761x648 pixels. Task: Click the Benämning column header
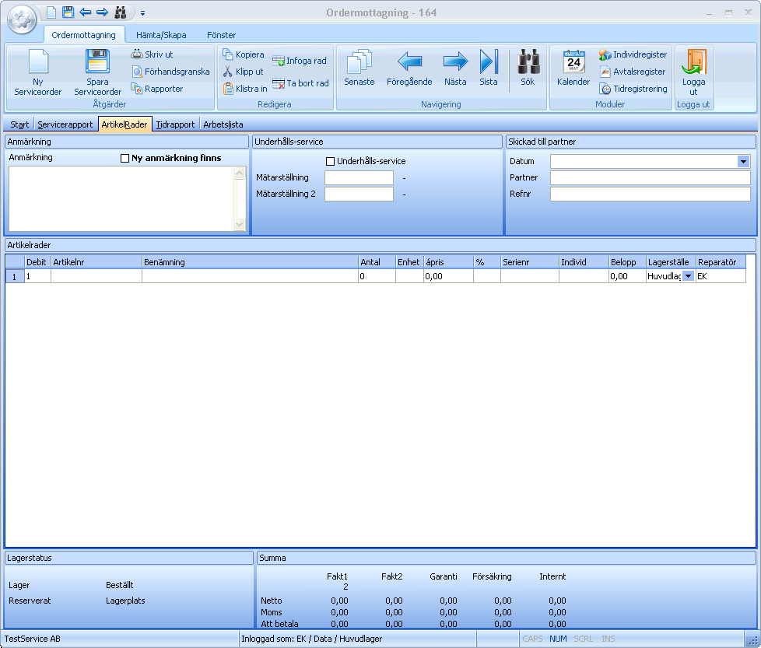(250, 262)
